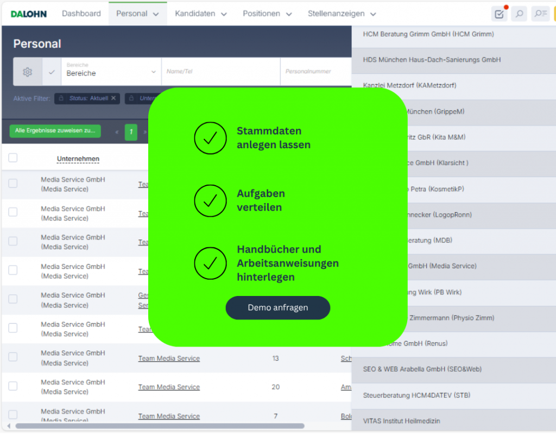
Task: Open the Stellenanzeigen dropdown menu
Action: point(342,14)
